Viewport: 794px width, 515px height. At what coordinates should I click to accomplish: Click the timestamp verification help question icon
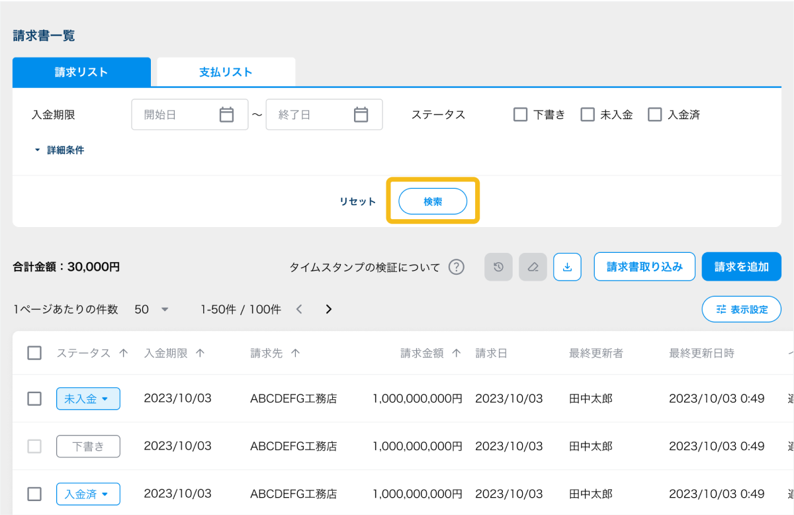click(x=456, y=267)
